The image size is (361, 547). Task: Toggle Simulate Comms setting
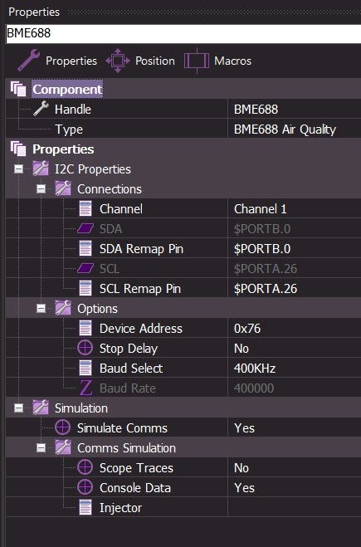pyautogui.click(x=294, y=428)
